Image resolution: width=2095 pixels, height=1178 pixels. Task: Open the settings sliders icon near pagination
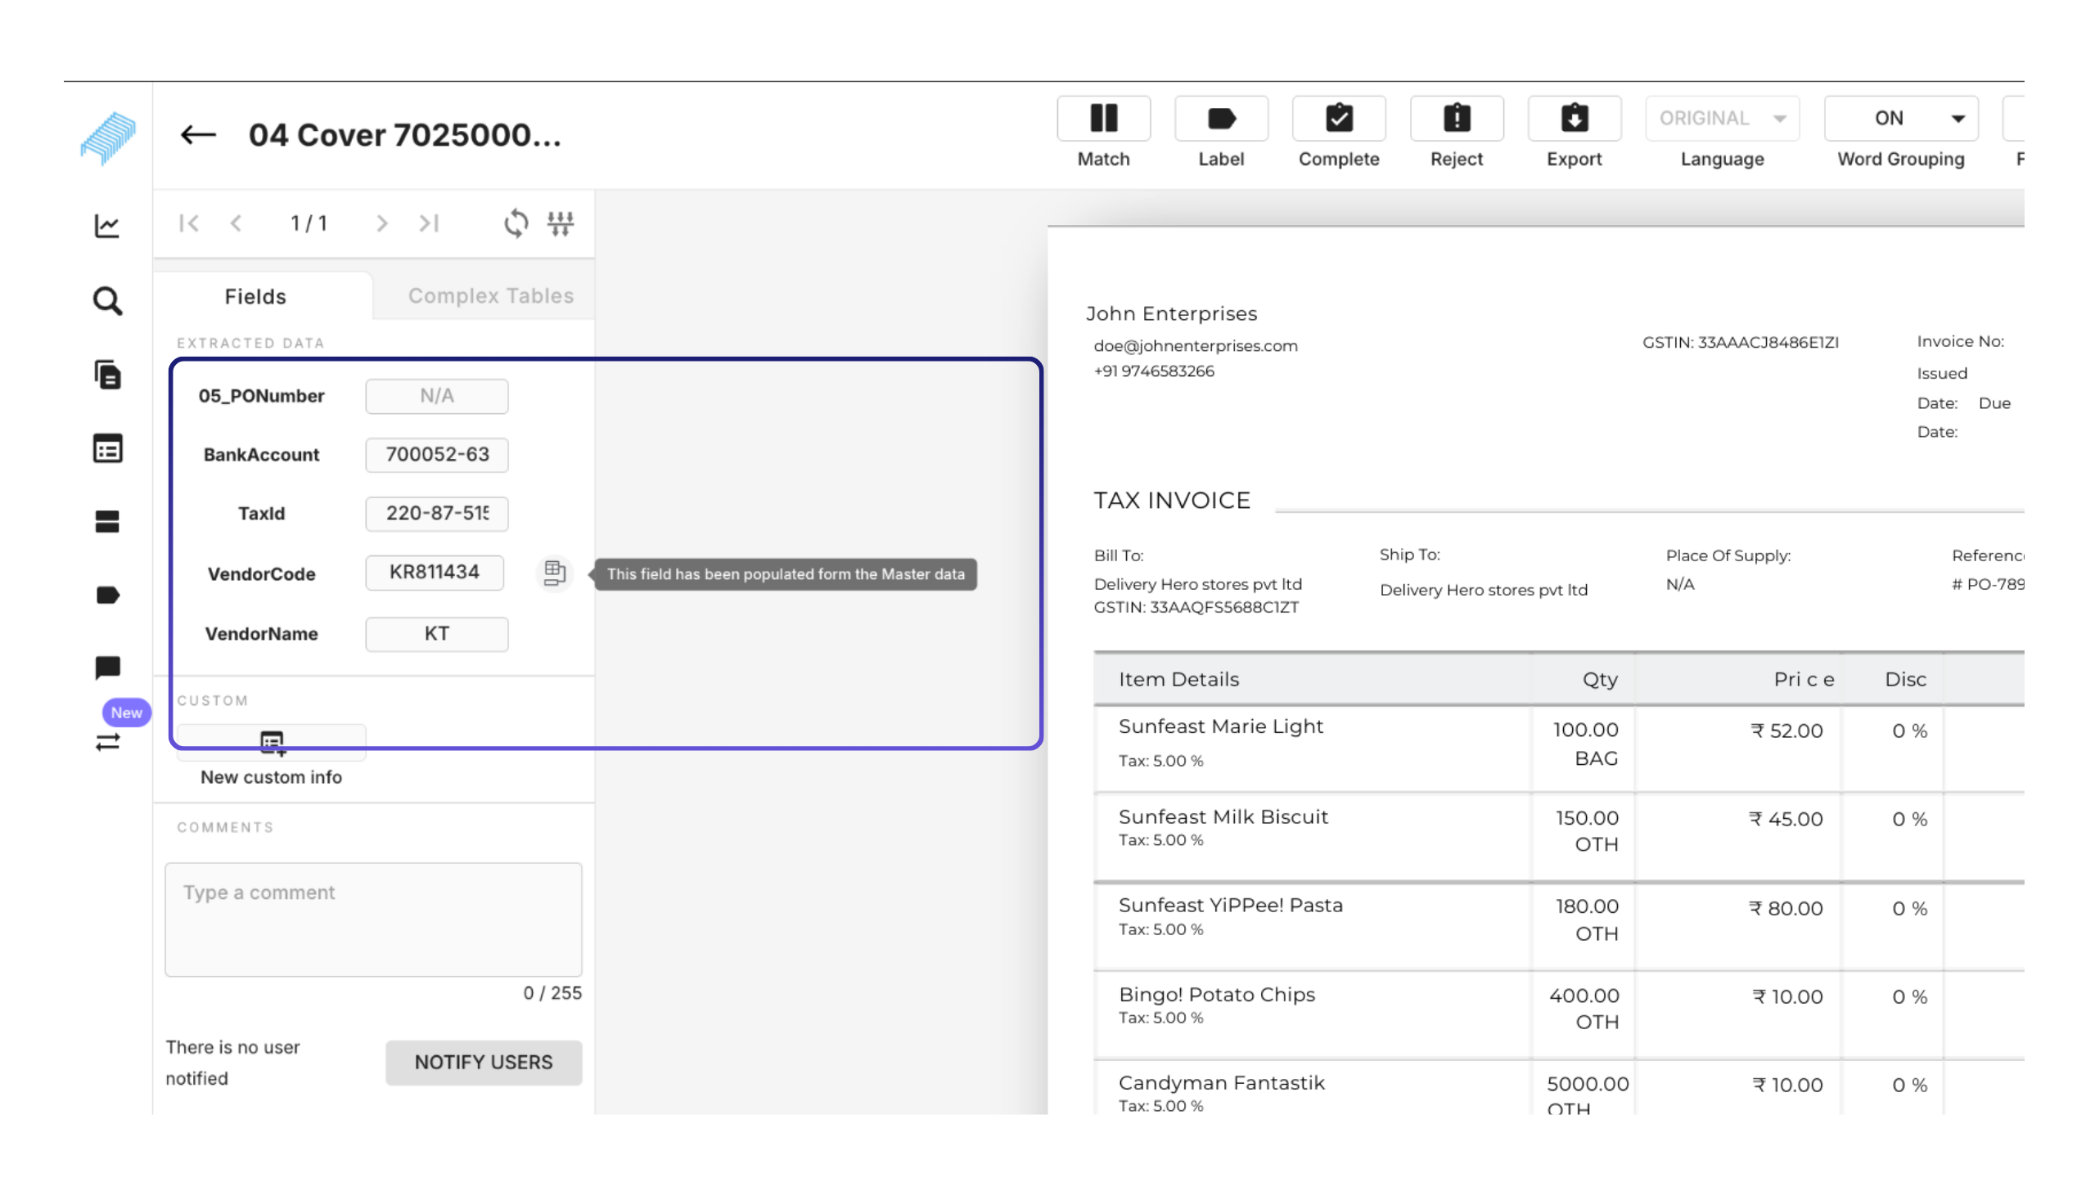click(561, 223)
